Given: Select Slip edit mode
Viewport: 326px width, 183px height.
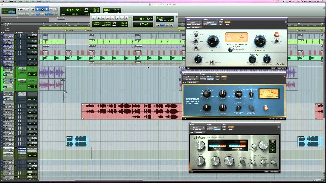Looking at the screenshot, I should click(5, 12).
